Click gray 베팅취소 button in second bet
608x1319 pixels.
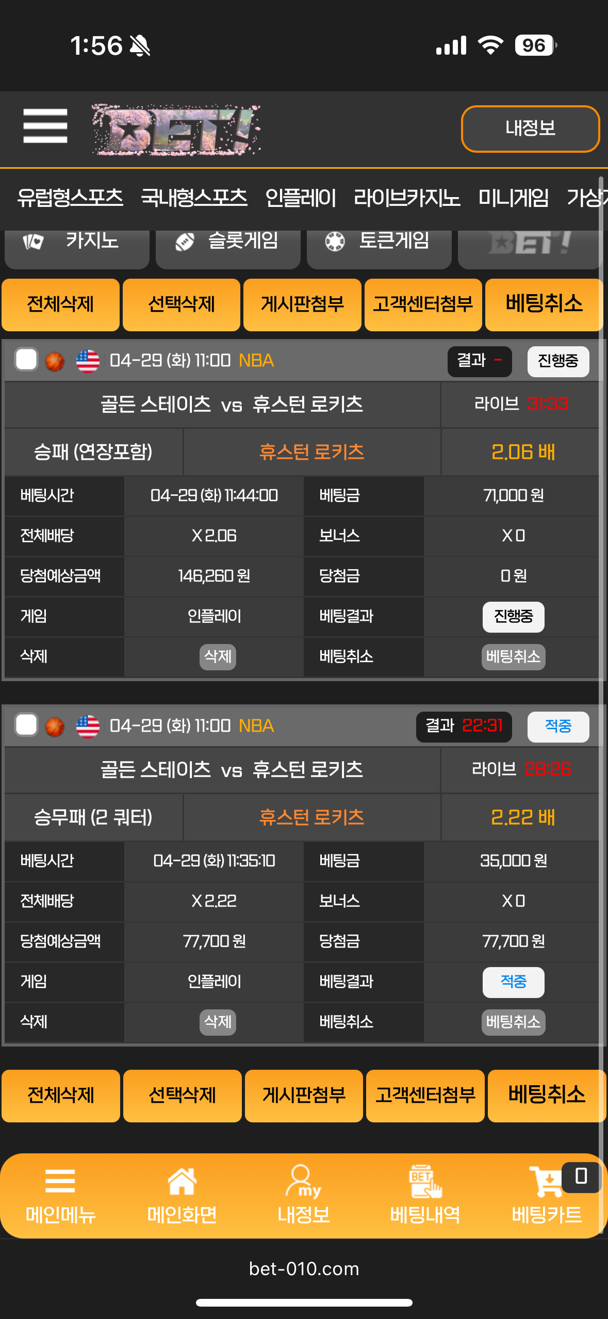pyautogui.click(x=513, y=1022)
